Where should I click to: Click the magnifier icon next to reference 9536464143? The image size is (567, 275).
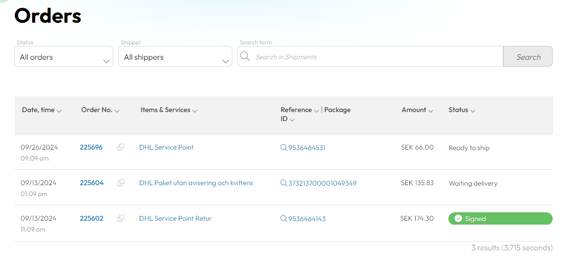click(284, 219)
